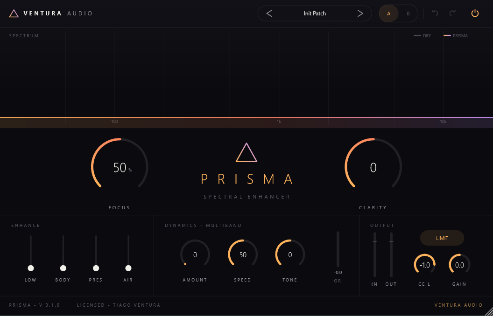This screenshot has height=316, width=493.
Task: Click the undo arrow icon
Action: (x=435, y=13)
